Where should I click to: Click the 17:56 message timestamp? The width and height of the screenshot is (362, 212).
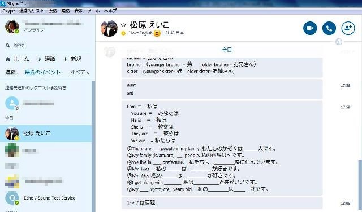tap(346, 85)
